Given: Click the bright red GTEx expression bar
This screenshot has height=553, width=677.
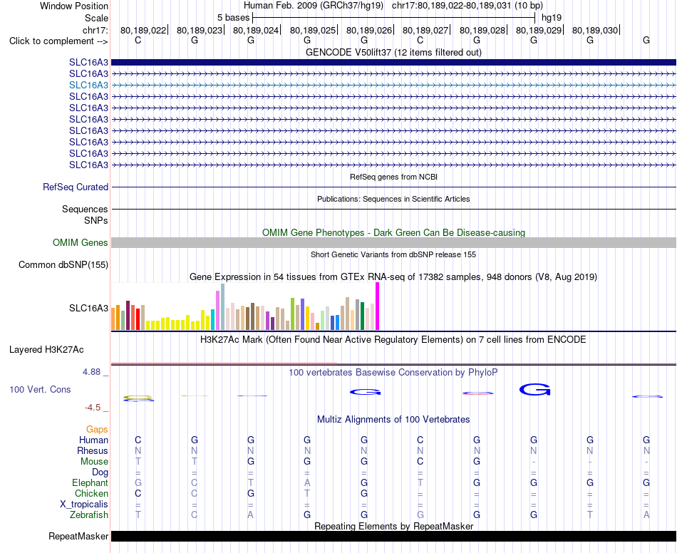Looking at the screenshot, I should [138, 319].
